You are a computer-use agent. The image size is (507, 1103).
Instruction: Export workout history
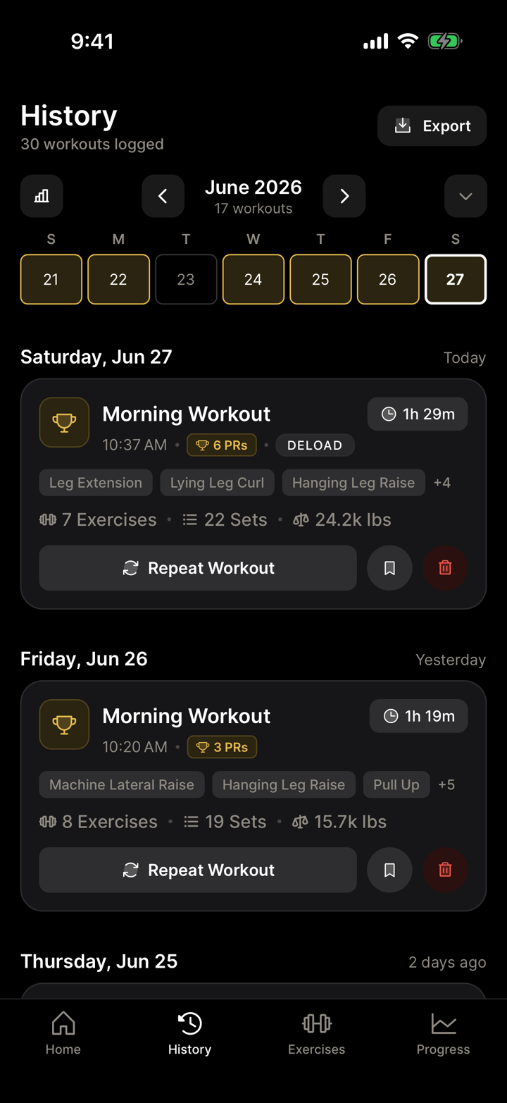point(432,126)
